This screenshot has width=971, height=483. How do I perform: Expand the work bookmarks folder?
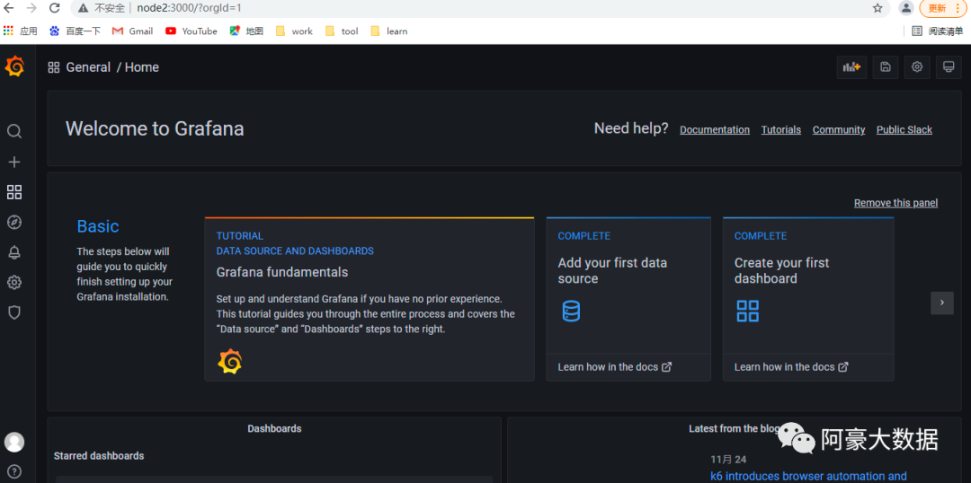pyautogui.click(x=294, y=31)
